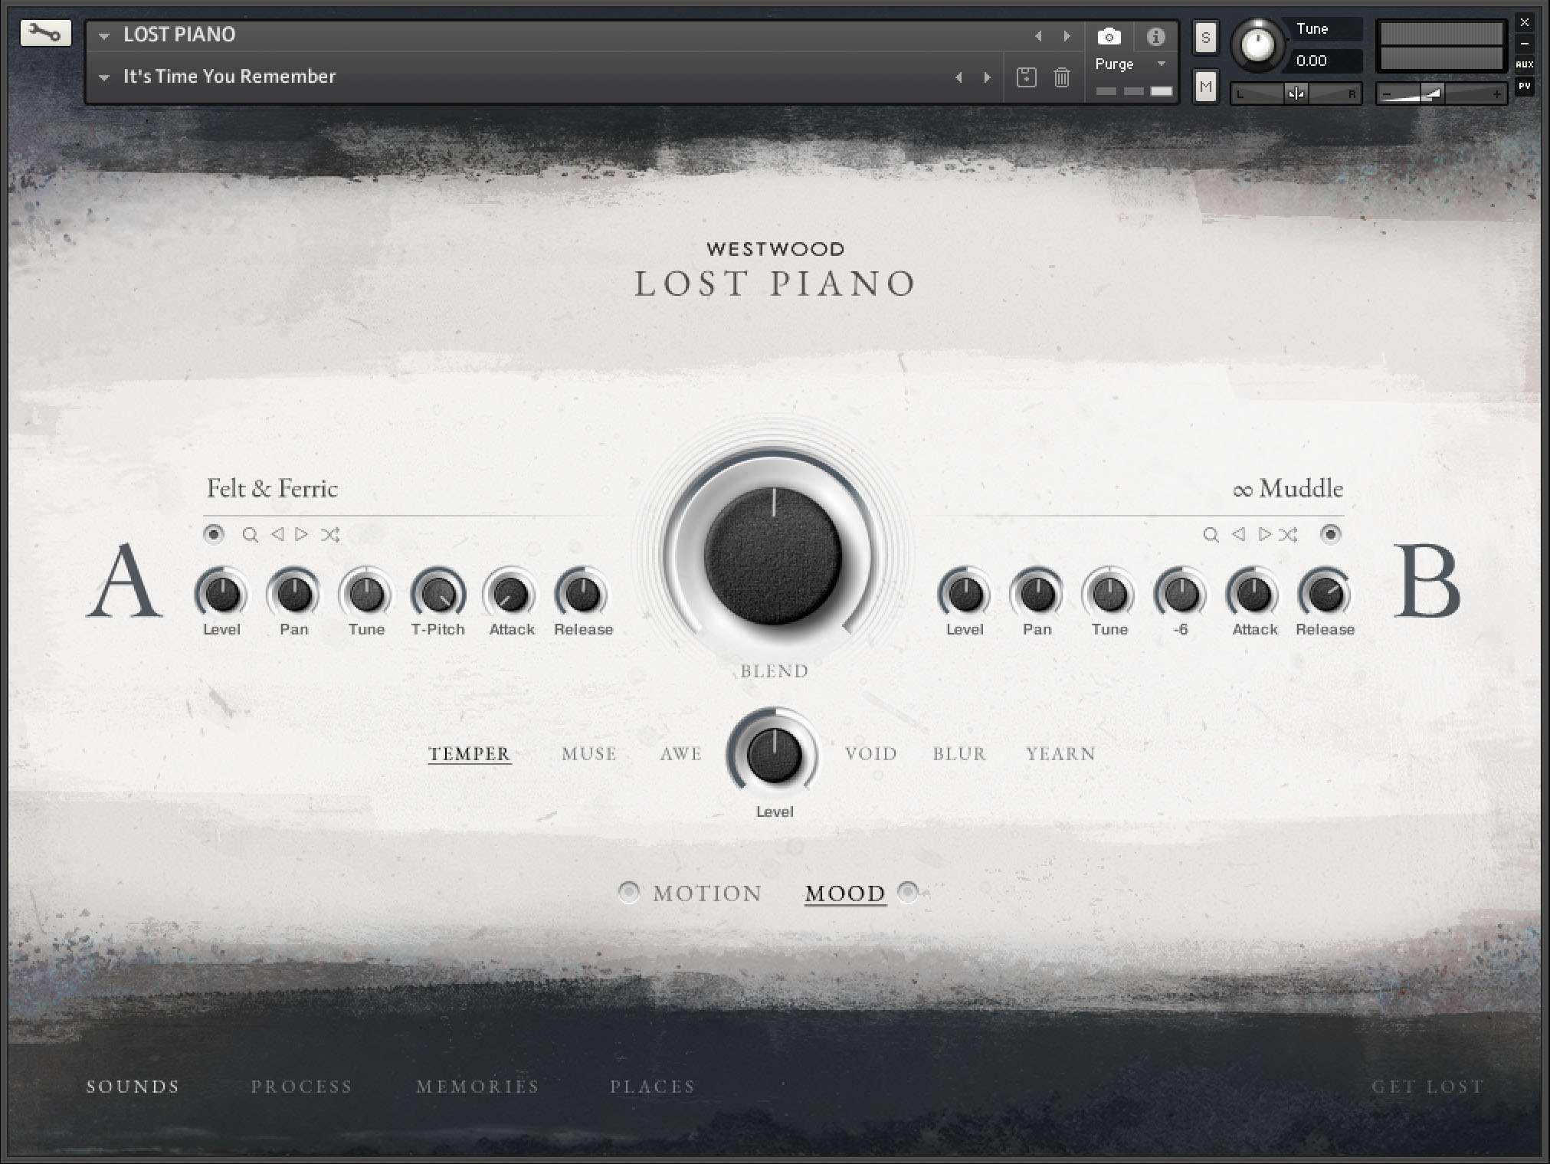Expand the LOST PIANO instrument dropdown
This screenshot has width=1550, height=1164.
coord(105,35)
